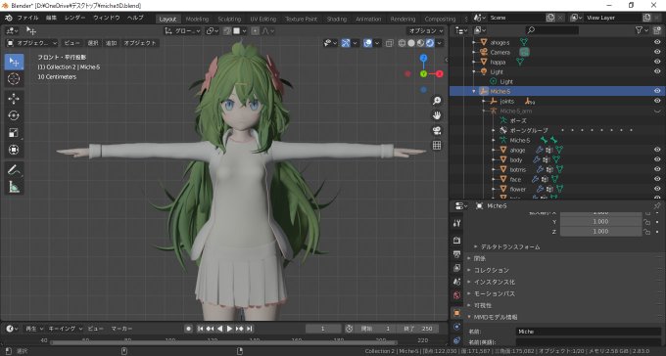The height and width of the screenshot is (356, 666).
Task: Open the オプション dropdown
Action: pos(426,30)
